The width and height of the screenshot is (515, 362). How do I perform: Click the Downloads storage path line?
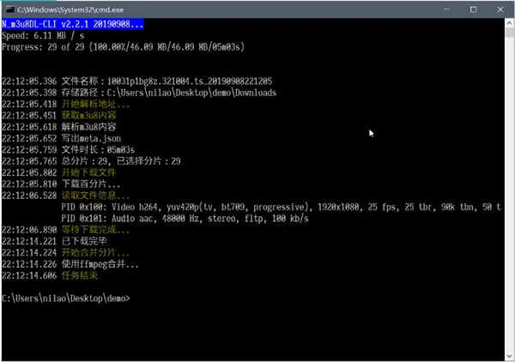(139, 93)
